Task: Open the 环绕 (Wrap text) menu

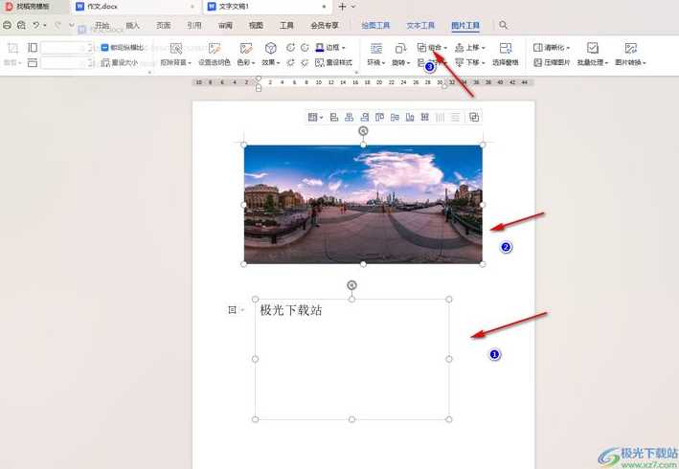Action: (x=375, y=55)
